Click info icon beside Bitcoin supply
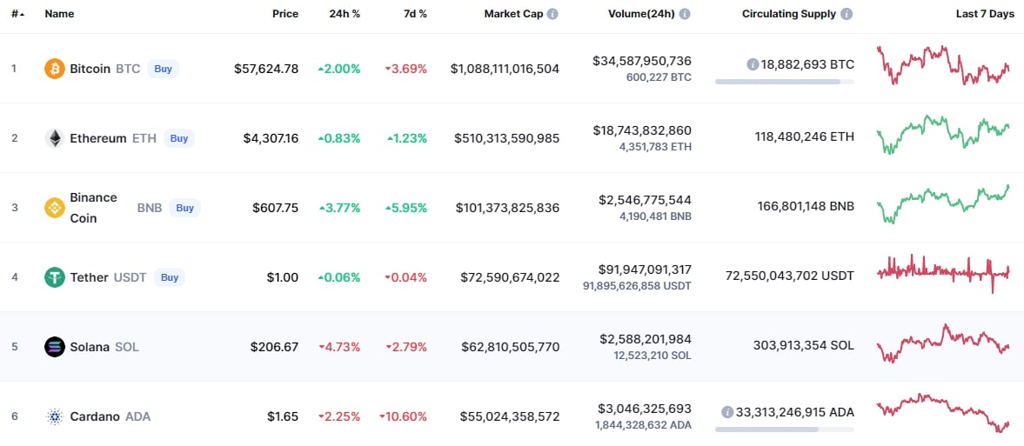This screenshot has width=1024, height=446. [753, 64]
